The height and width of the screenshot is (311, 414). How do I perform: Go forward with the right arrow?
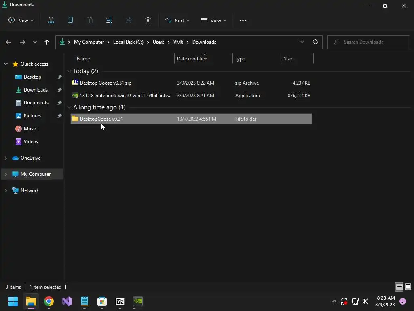click(23, 42)
